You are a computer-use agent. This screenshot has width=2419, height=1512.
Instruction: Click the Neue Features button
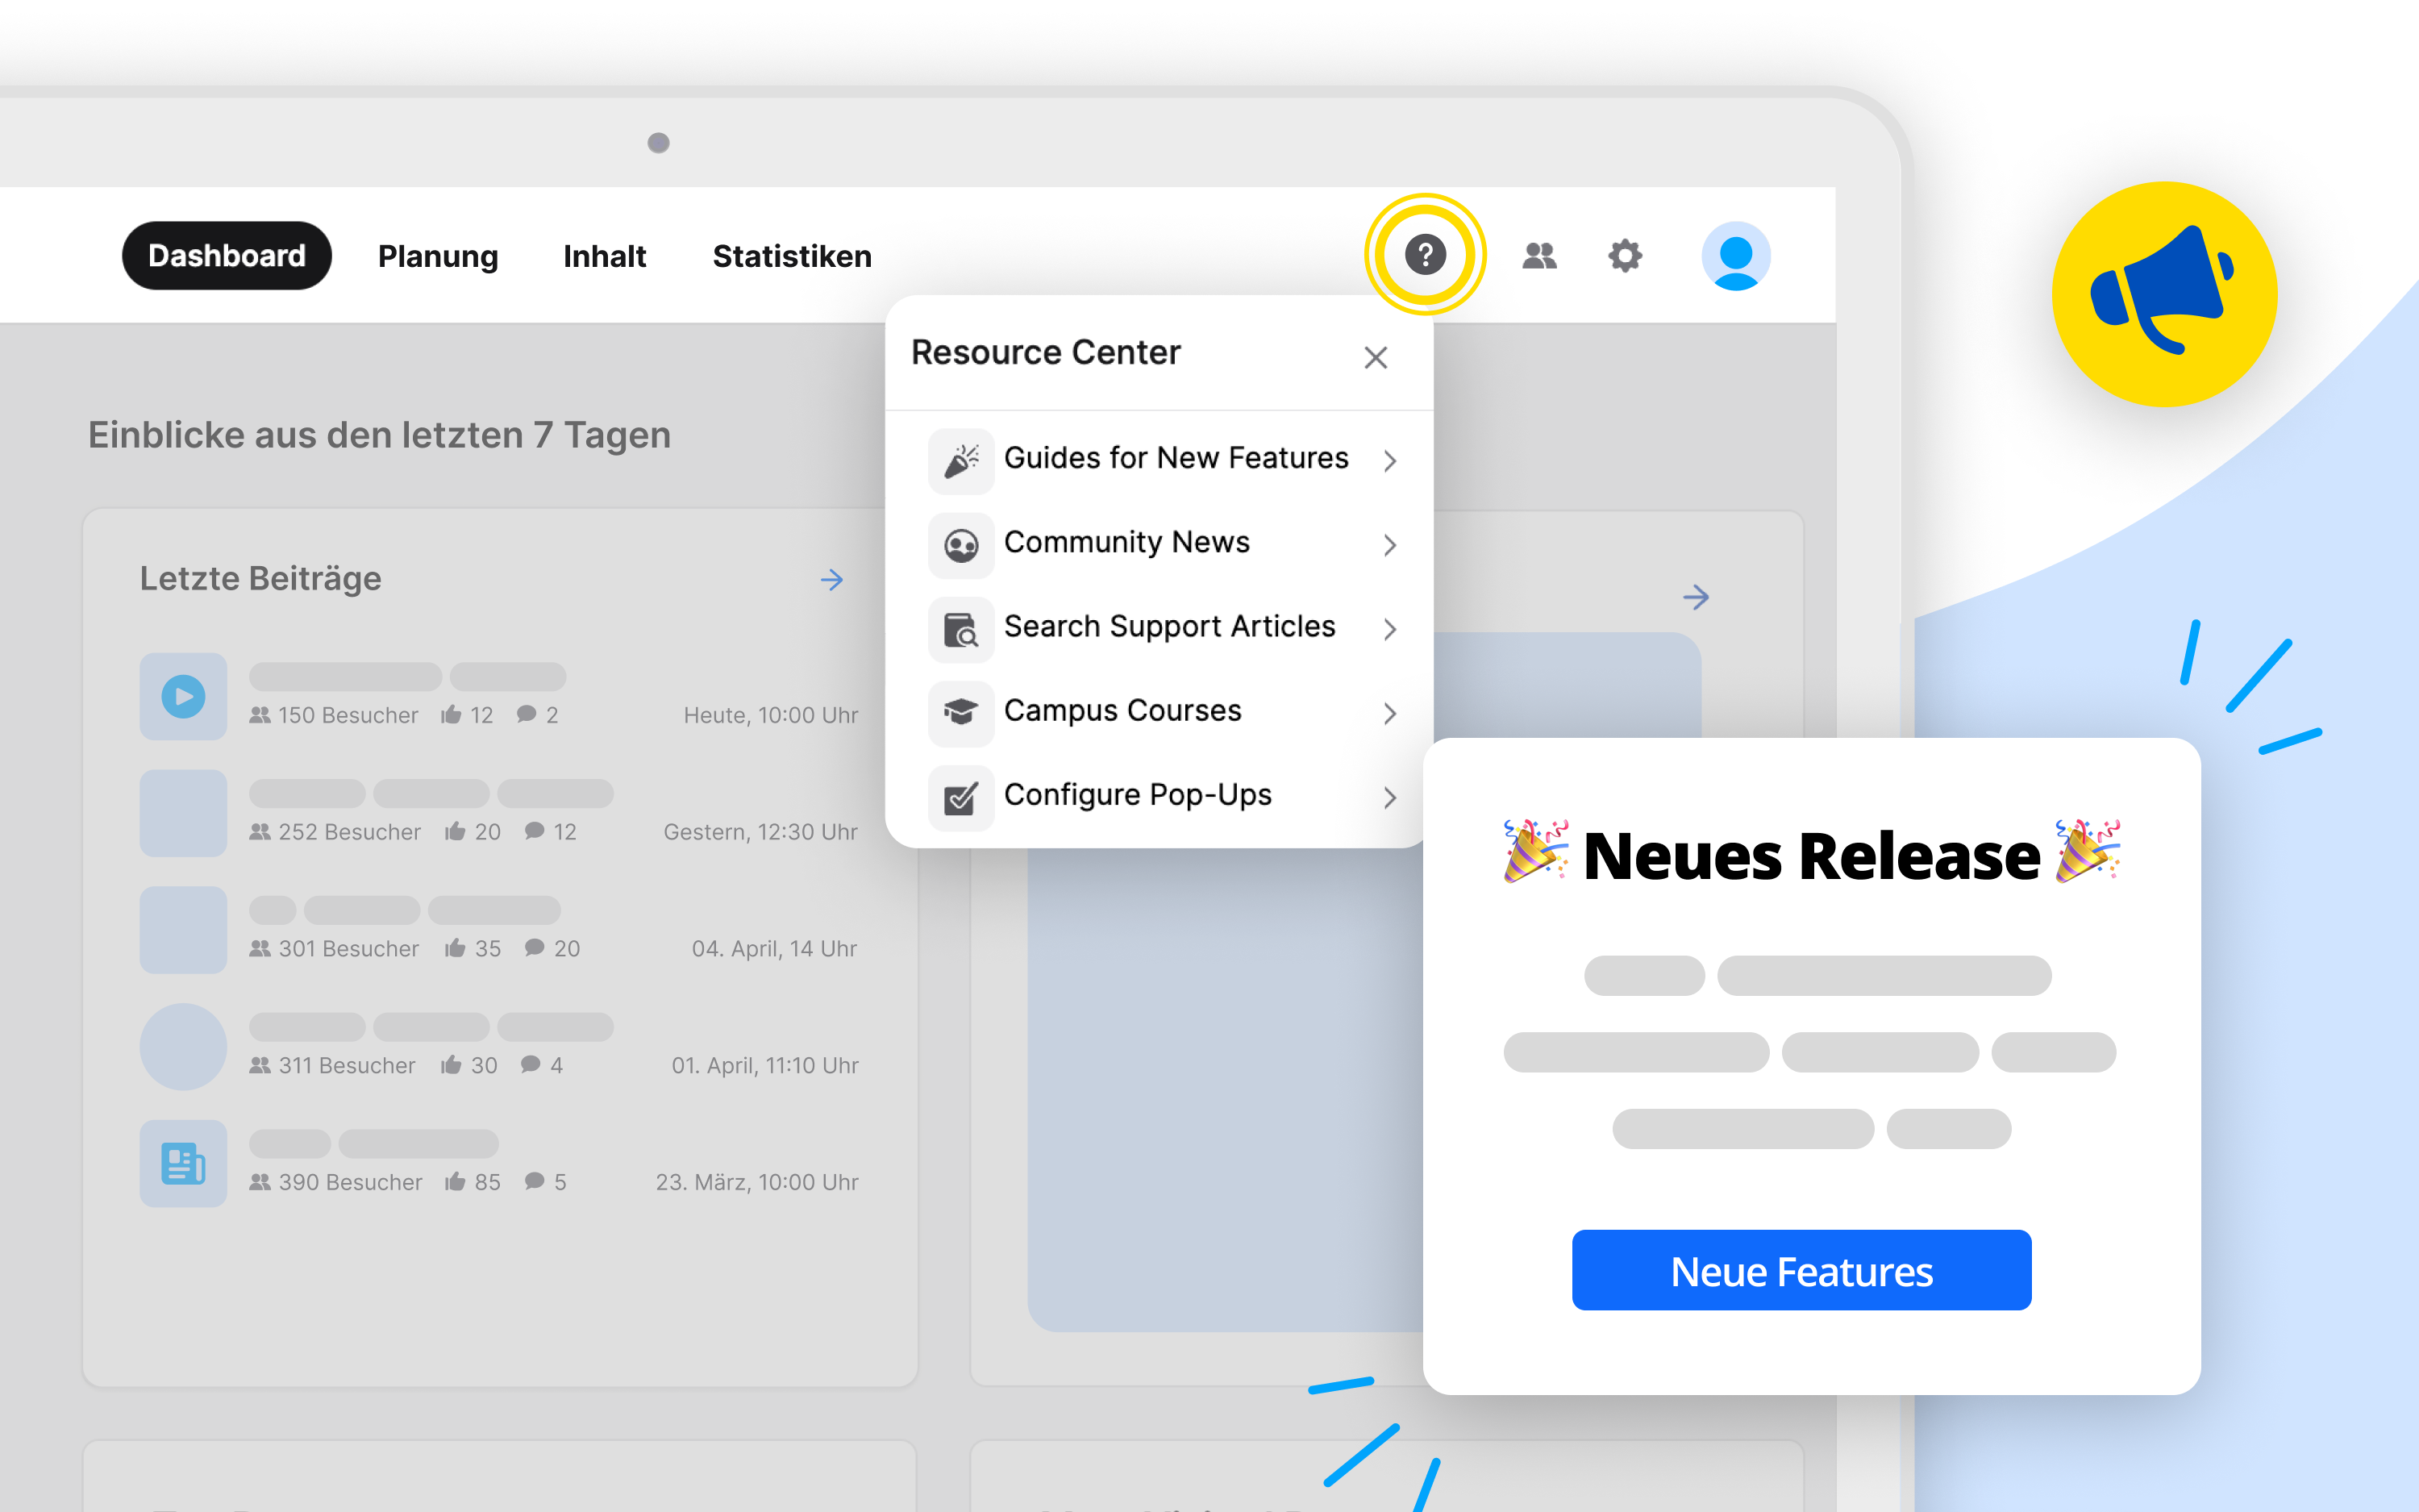1801,1270
